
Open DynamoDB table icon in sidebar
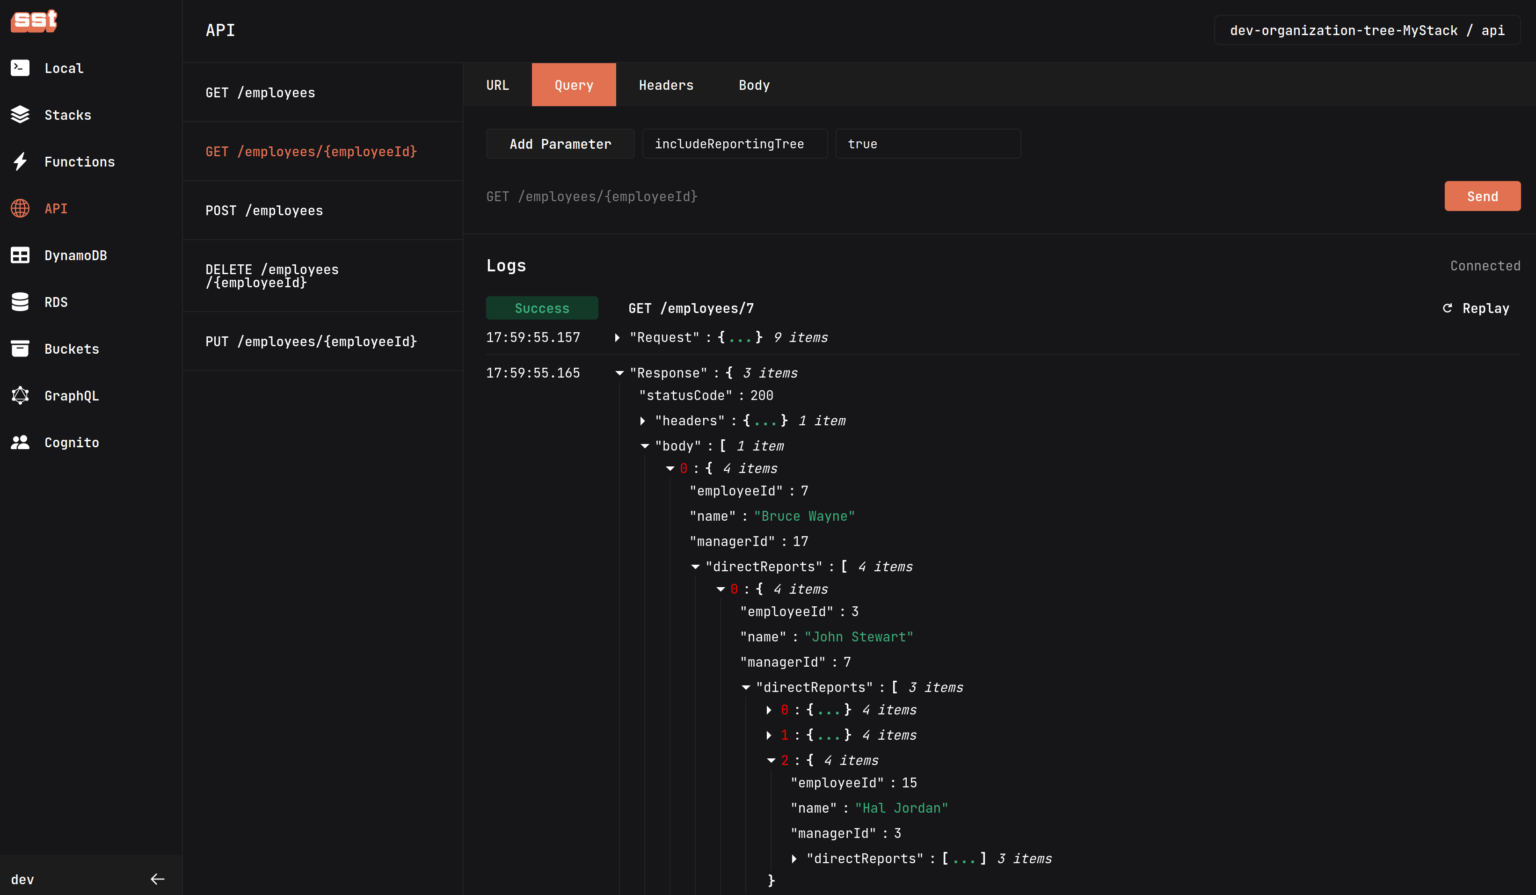click(x=20, y=255)
